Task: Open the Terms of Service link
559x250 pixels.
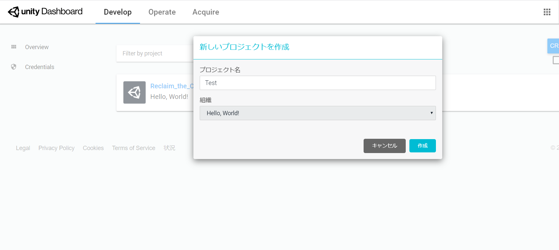Action: point(133,148)
